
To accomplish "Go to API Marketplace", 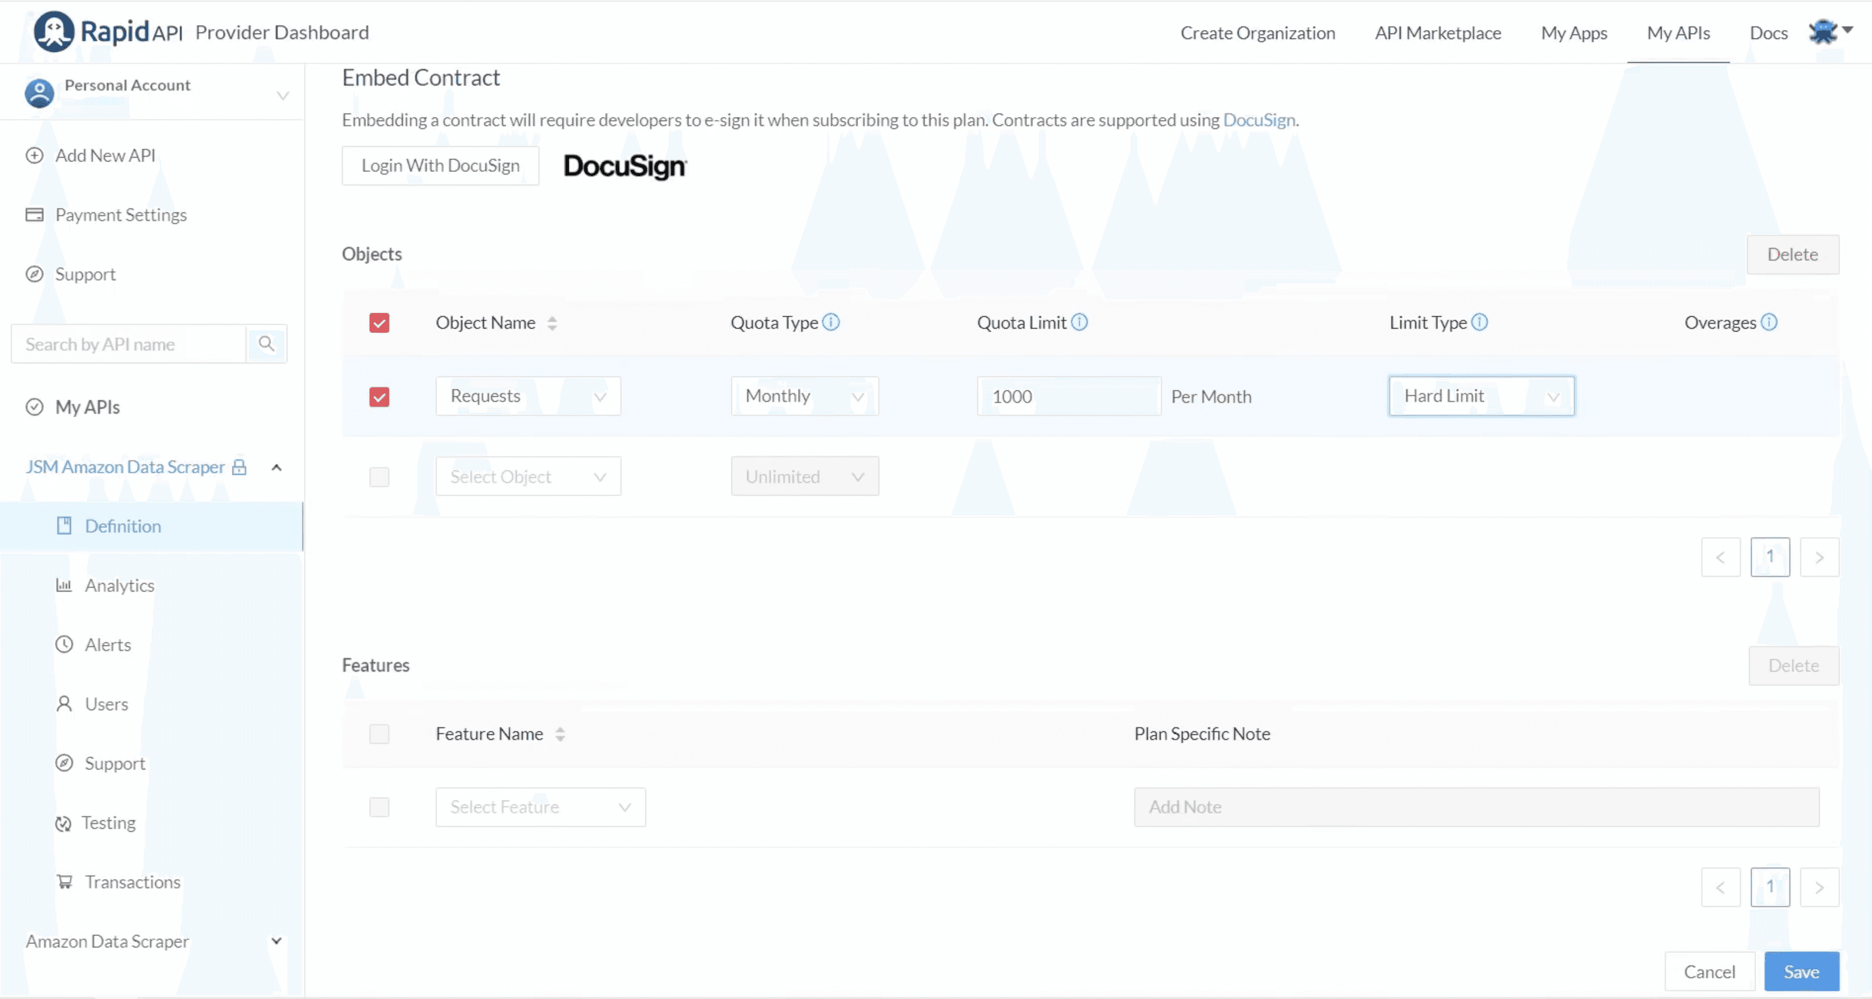I will [x=1437, y=33].
